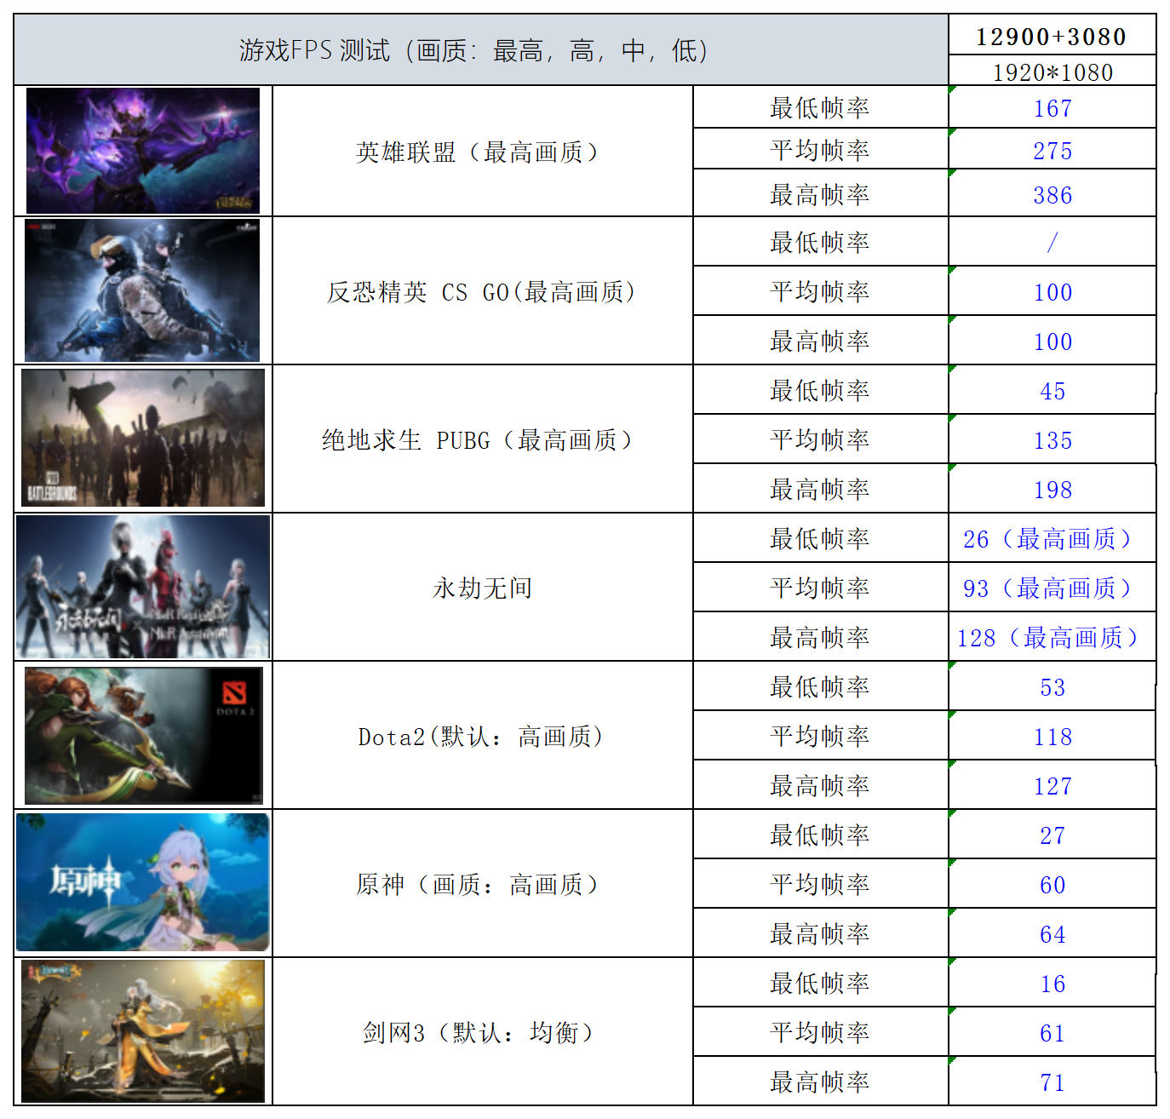Select 最高帧率 label in 永劫无间 row
The height and width of the screenshot is (1119, 1170).
click(821, 637)
